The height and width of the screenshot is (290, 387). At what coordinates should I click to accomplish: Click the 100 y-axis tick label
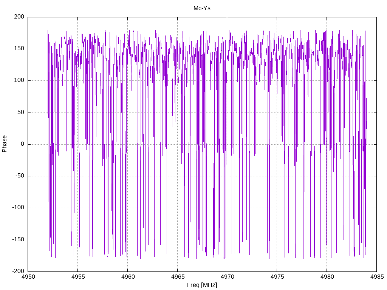tap(19, 80)
